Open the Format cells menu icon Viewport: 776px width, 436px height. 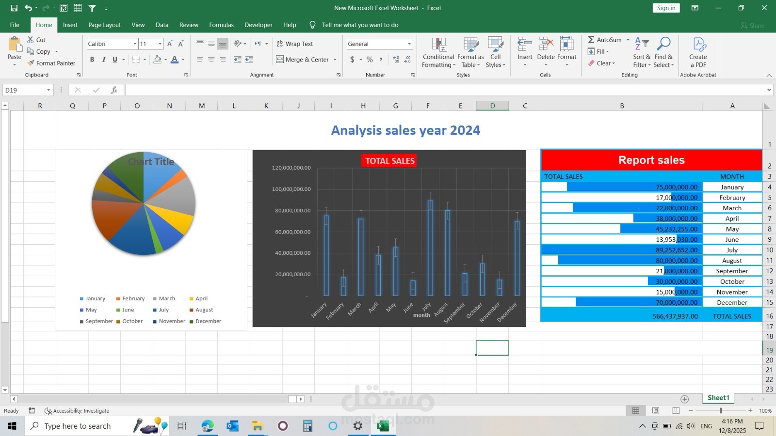(566, 44)
